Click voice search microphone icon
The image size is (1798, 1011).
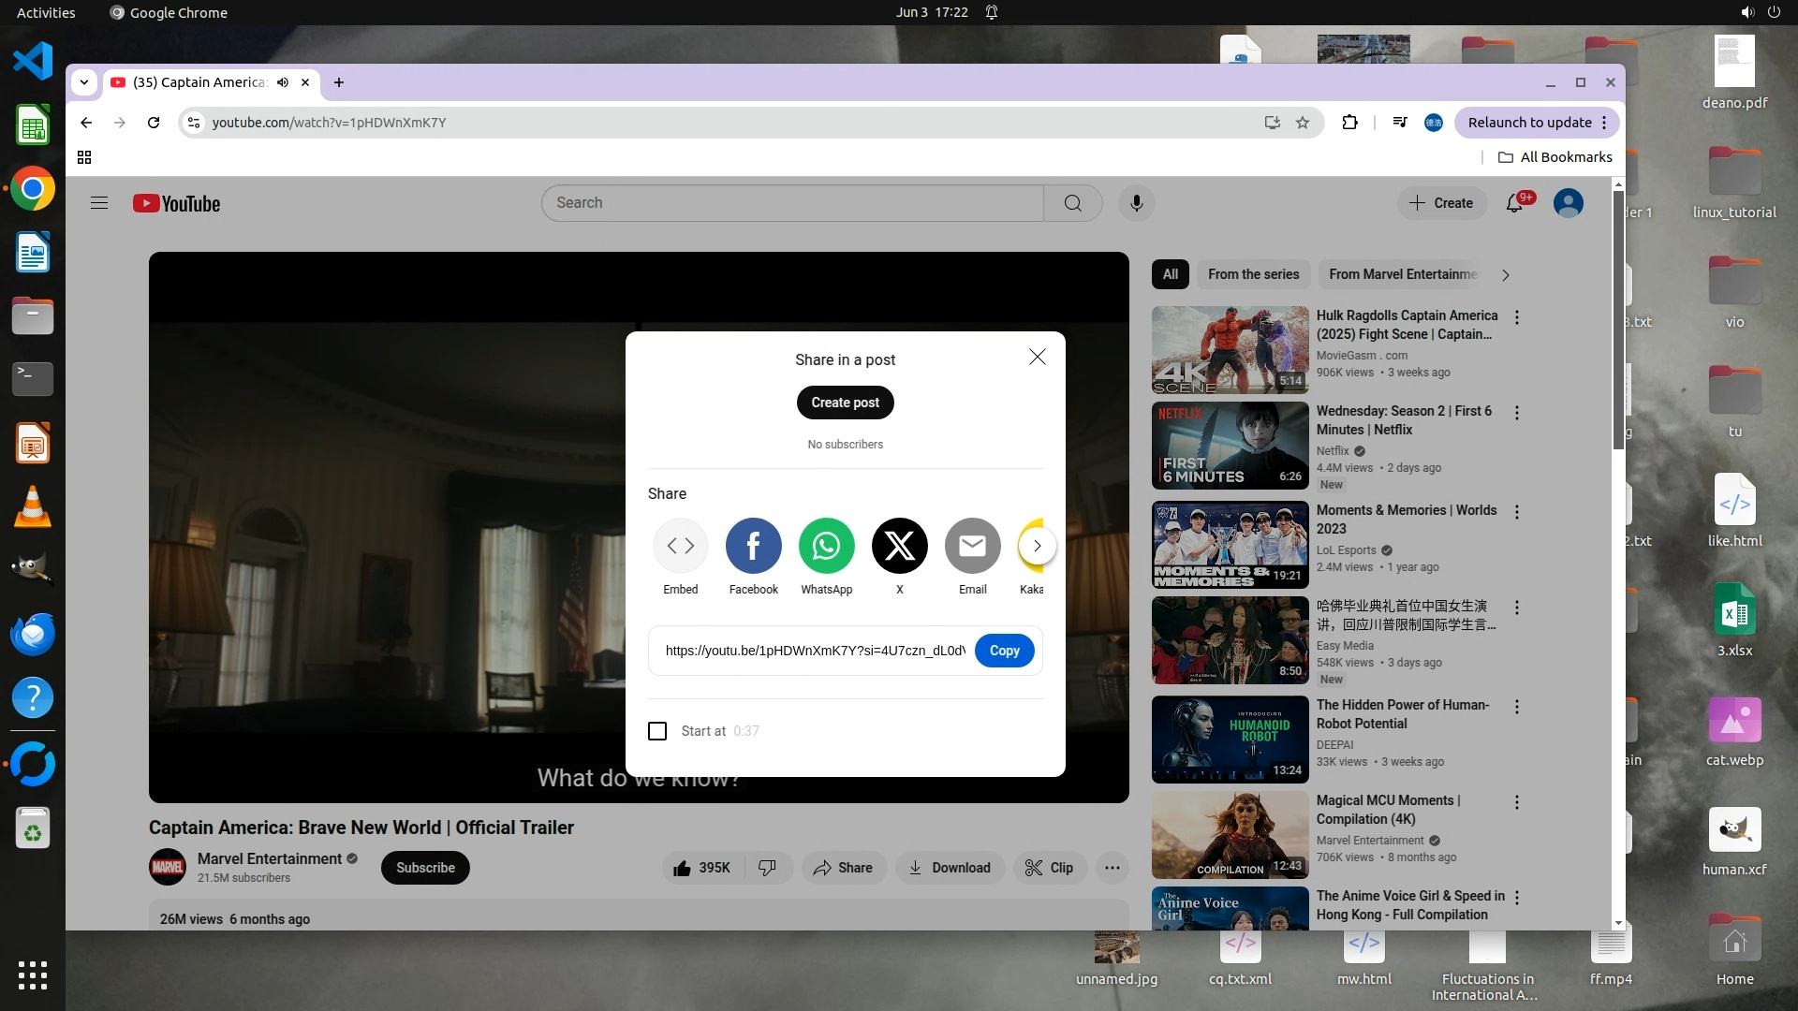[1136, 203]
